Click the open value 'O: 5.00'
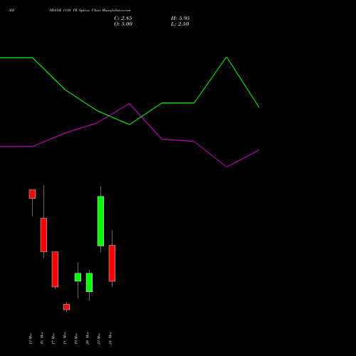 (123, 24)
